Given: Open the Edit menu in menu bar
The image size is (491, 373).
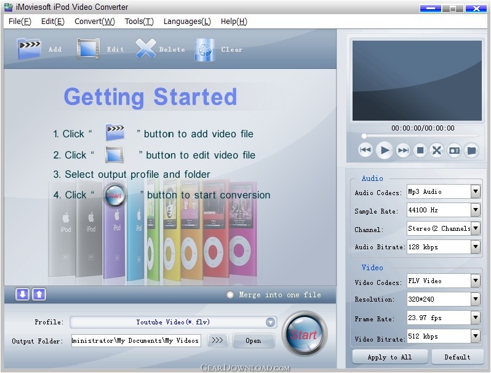Looking at the screenshot, I should tap(53, 22).
